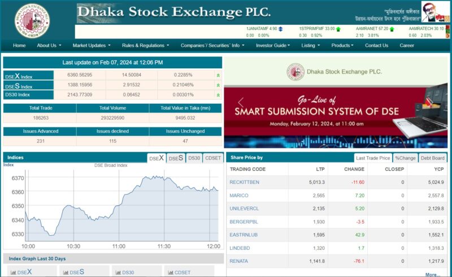Open DS30 30-day graph chart icon
The width and height of the screenshot is (452, 277).
pos(118,272)
